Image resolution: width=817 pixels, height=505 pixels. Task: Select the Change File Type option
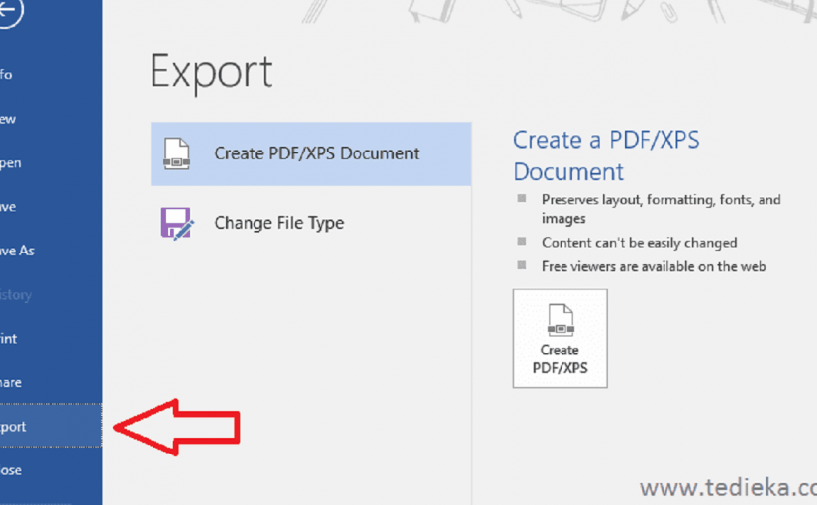[x=311, y=223]
